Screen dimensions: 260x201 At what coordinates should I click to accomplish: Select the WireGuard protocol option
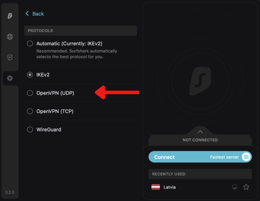pos(30,129)
